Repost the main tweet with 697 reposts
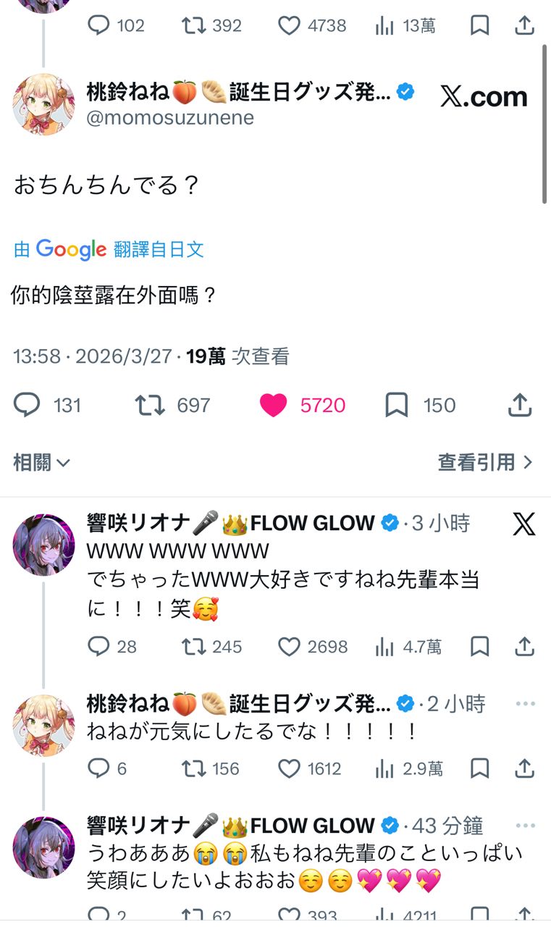The width and height of the screenshot is (551, 927). click(x=150, y=406)
